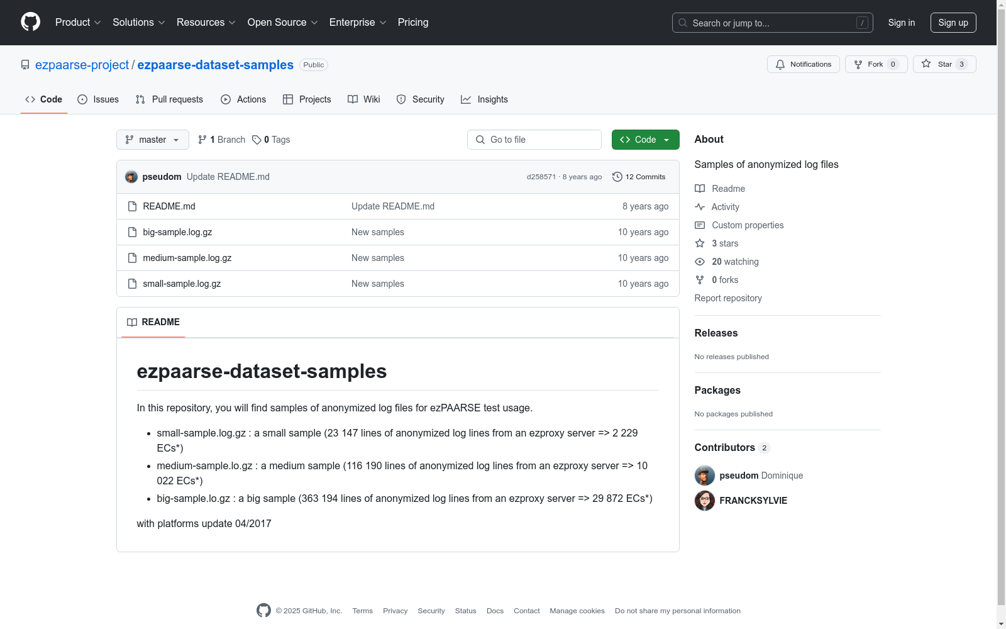Image resolution: width=1006 pixels, height=629 pixels.
Task: Click the GitHub mark in the footer
Action: coord(263,610)
